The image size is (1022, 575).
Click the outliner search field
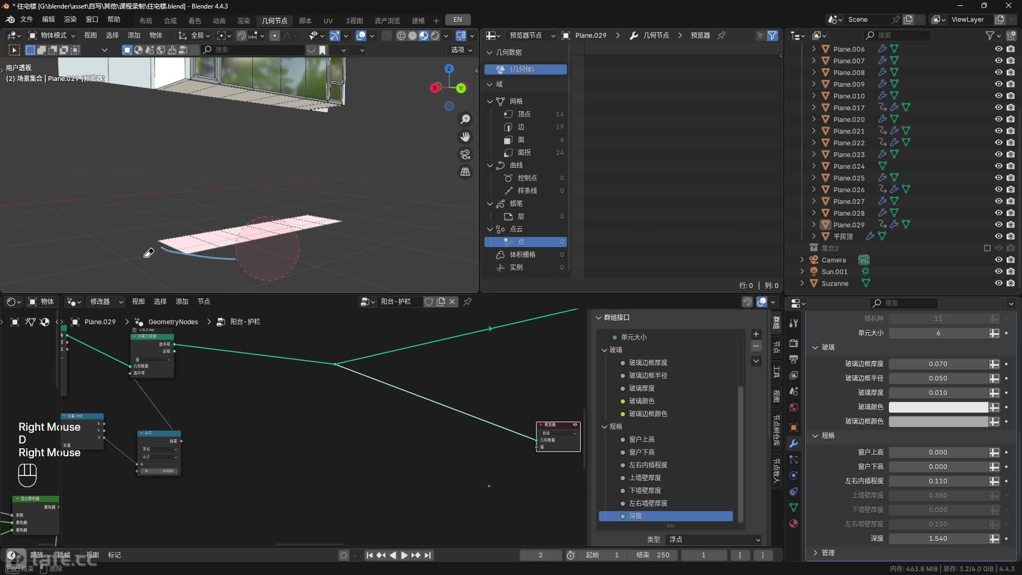tap(897, 36)
